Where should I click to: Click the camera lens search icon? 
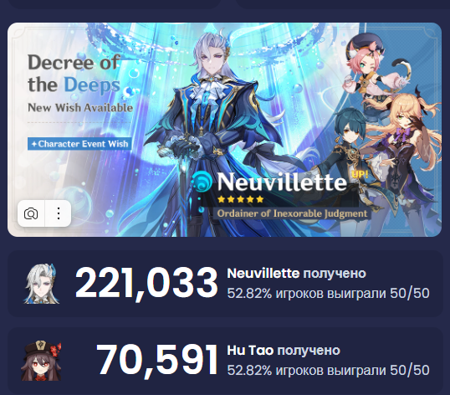pyautogui.click(x=31, y=213)
